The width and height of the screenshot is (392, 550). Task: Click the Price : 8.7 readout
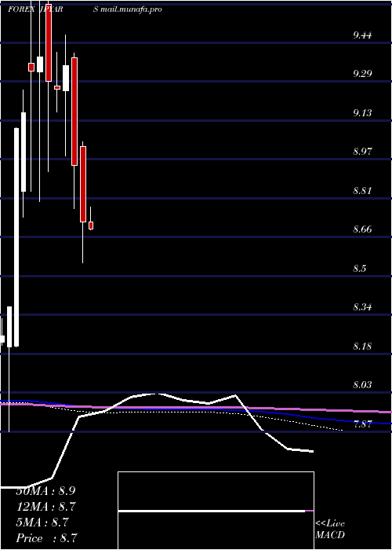(46, 538)
